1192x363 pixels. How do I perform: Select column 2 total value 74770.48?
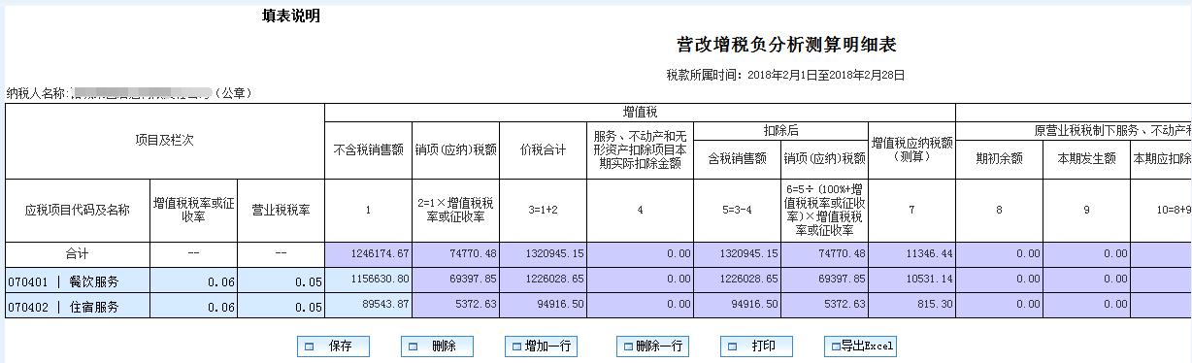pyautogui.click(x=456, y=253)
